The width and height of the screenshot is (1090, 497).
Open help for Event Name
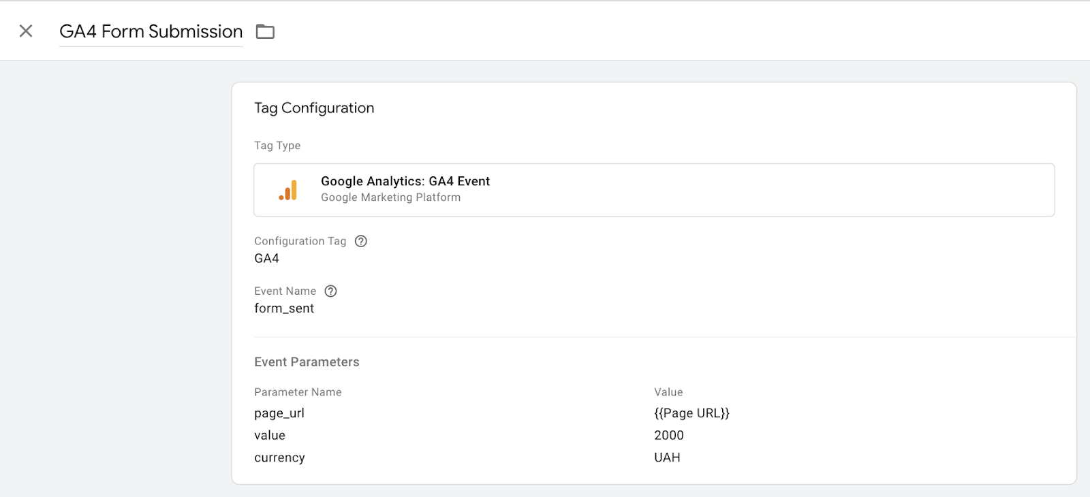(330, 291)
